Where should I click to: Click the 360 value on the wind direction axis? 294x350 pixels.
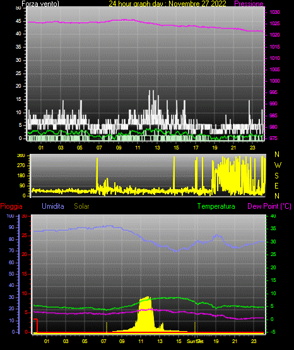[x=21, y=156]
